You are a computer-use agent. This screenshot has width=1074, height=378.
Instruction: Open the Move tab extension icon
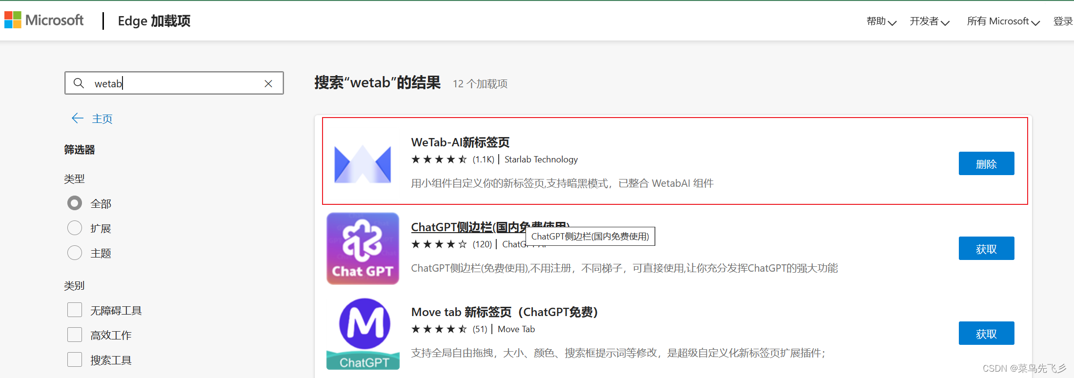[363, 334]
